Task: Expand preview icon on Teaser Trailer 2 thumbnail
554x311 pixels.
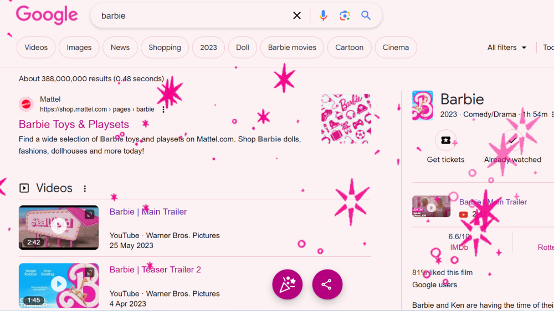Action: click(89, 273)
